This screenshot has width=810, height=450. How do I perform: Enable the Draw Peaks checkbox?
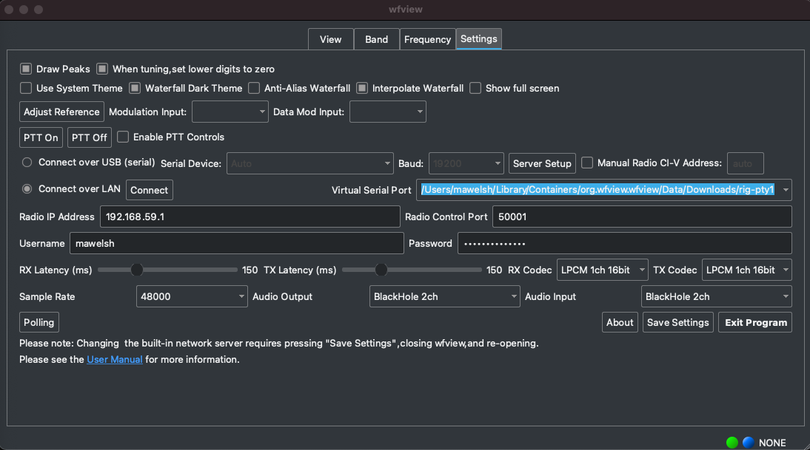coord(25,69)
